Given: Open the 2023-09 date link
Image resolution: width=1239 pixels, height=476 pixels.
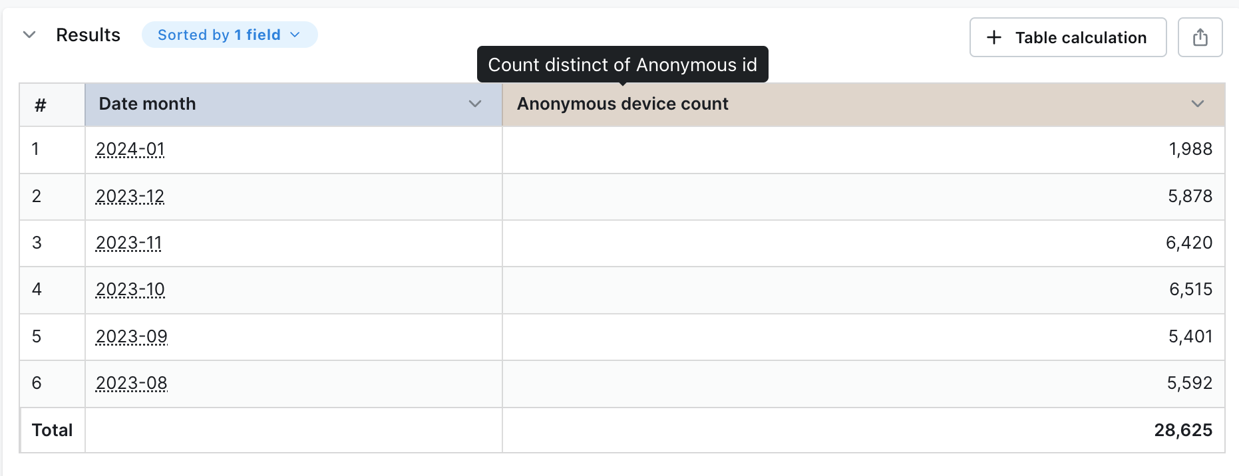Looking at the screenshot, I should [x=132, y=336].
